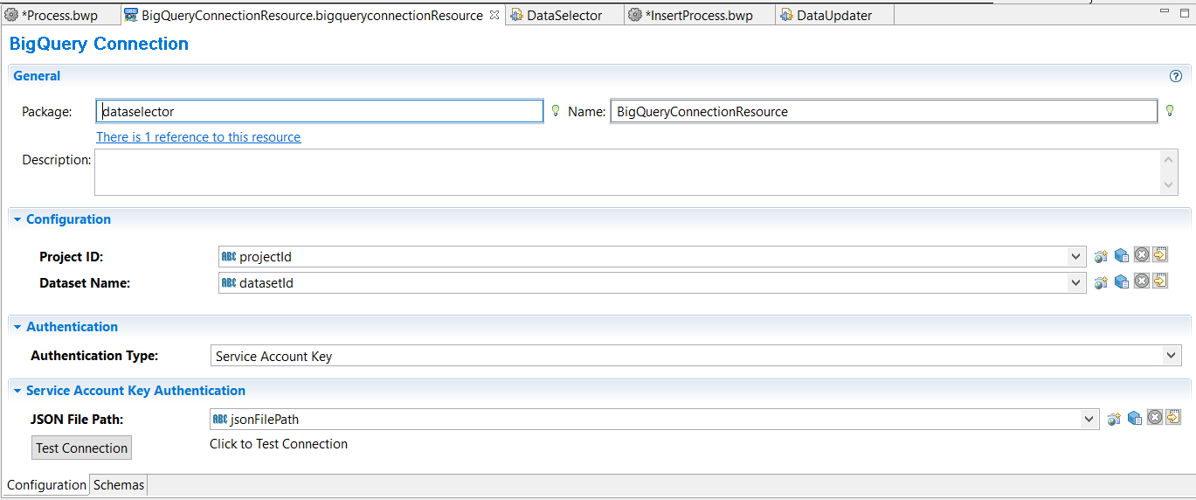This screenshot has width=1196, height=500.
Task: Click the 'Dataset Name:' label
Action: (x=85, y=282)
